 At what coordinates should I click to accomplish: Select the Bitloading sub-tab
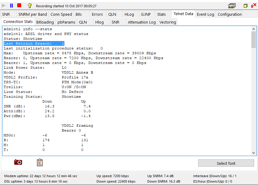coord(45,22)
